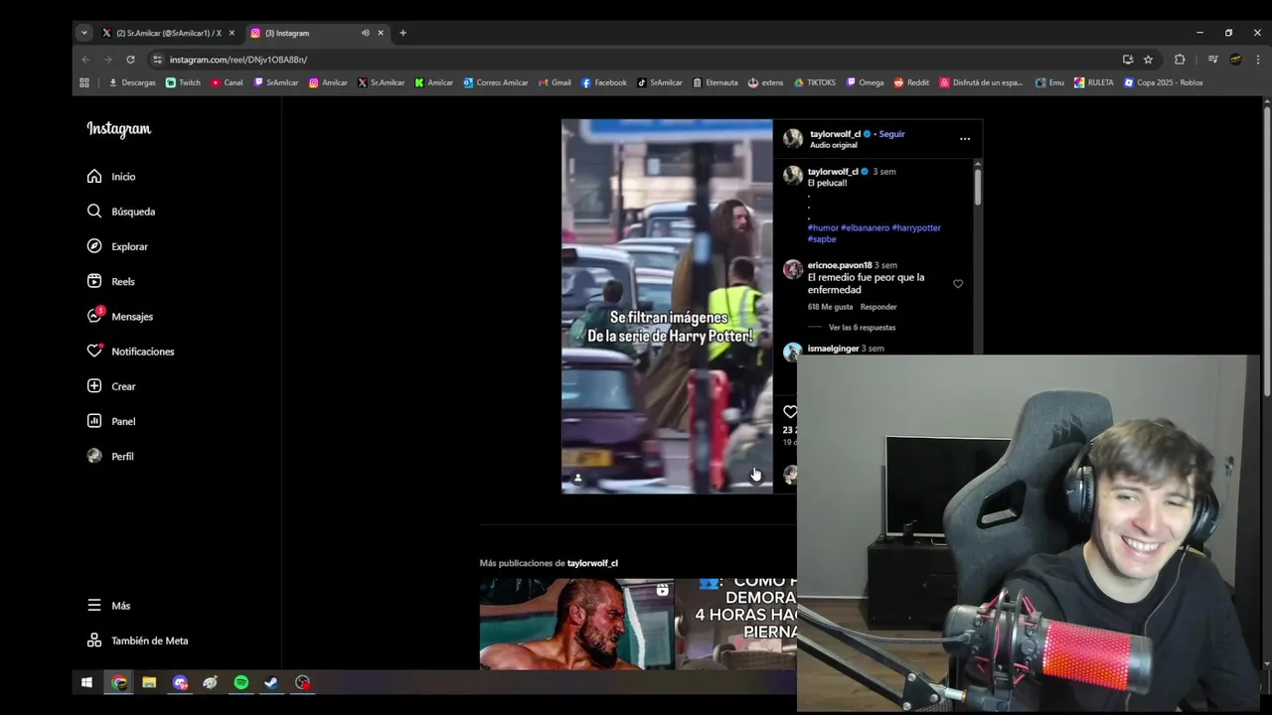Go back in browser
Viewport: 1272px width, 715px height.
coord(85,60)
